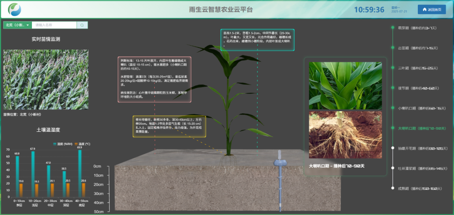Select the 拔节期 growth stage

pos(419,88)
